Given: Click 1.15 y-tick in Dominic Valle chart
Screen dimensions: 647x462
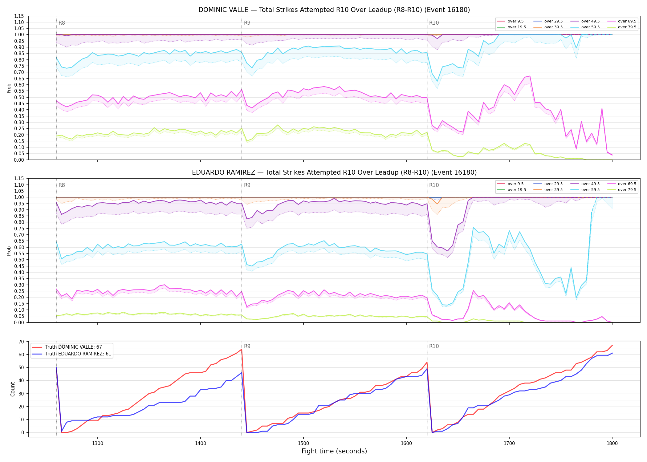Looking at the screenshot, I should pos(19,16).
